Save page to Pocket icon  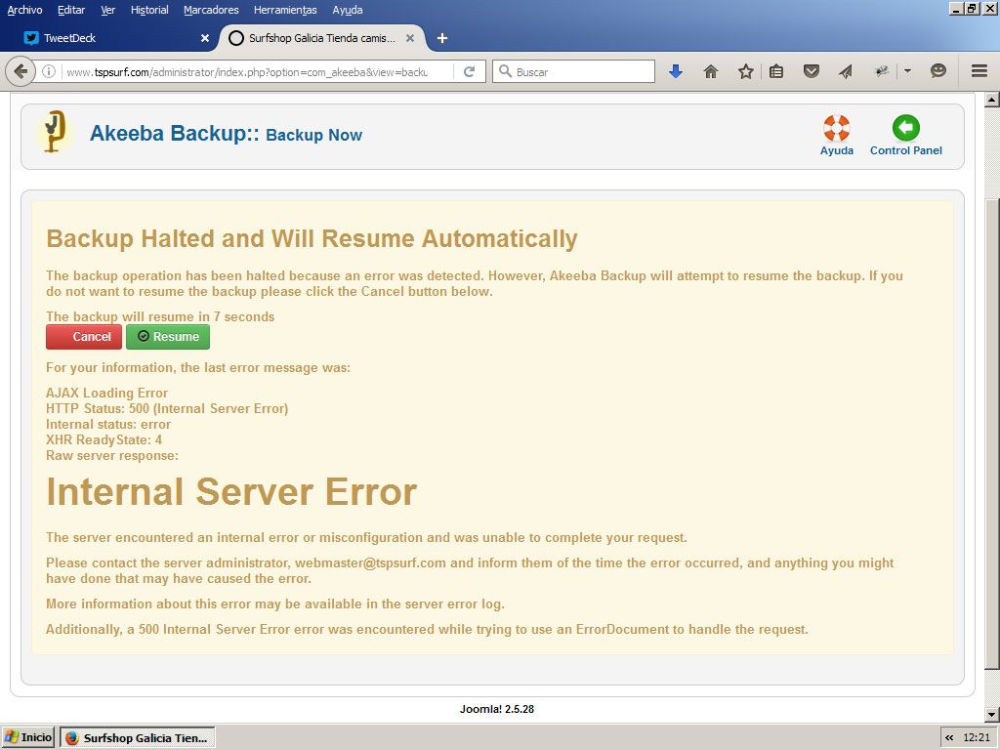click(812, 71)
